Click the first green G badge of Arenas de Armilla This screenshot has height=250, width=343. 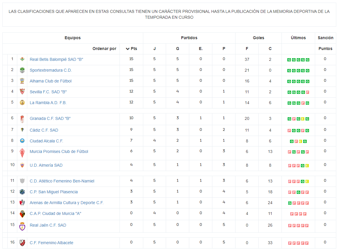[290, 203]
